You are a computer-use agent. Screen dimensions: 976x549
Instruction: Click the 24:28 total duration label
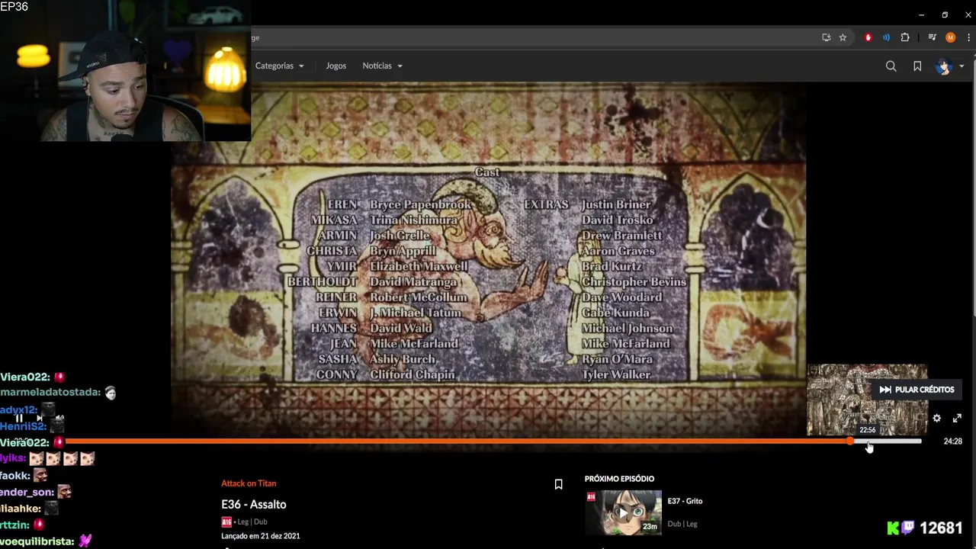point(952,441)
